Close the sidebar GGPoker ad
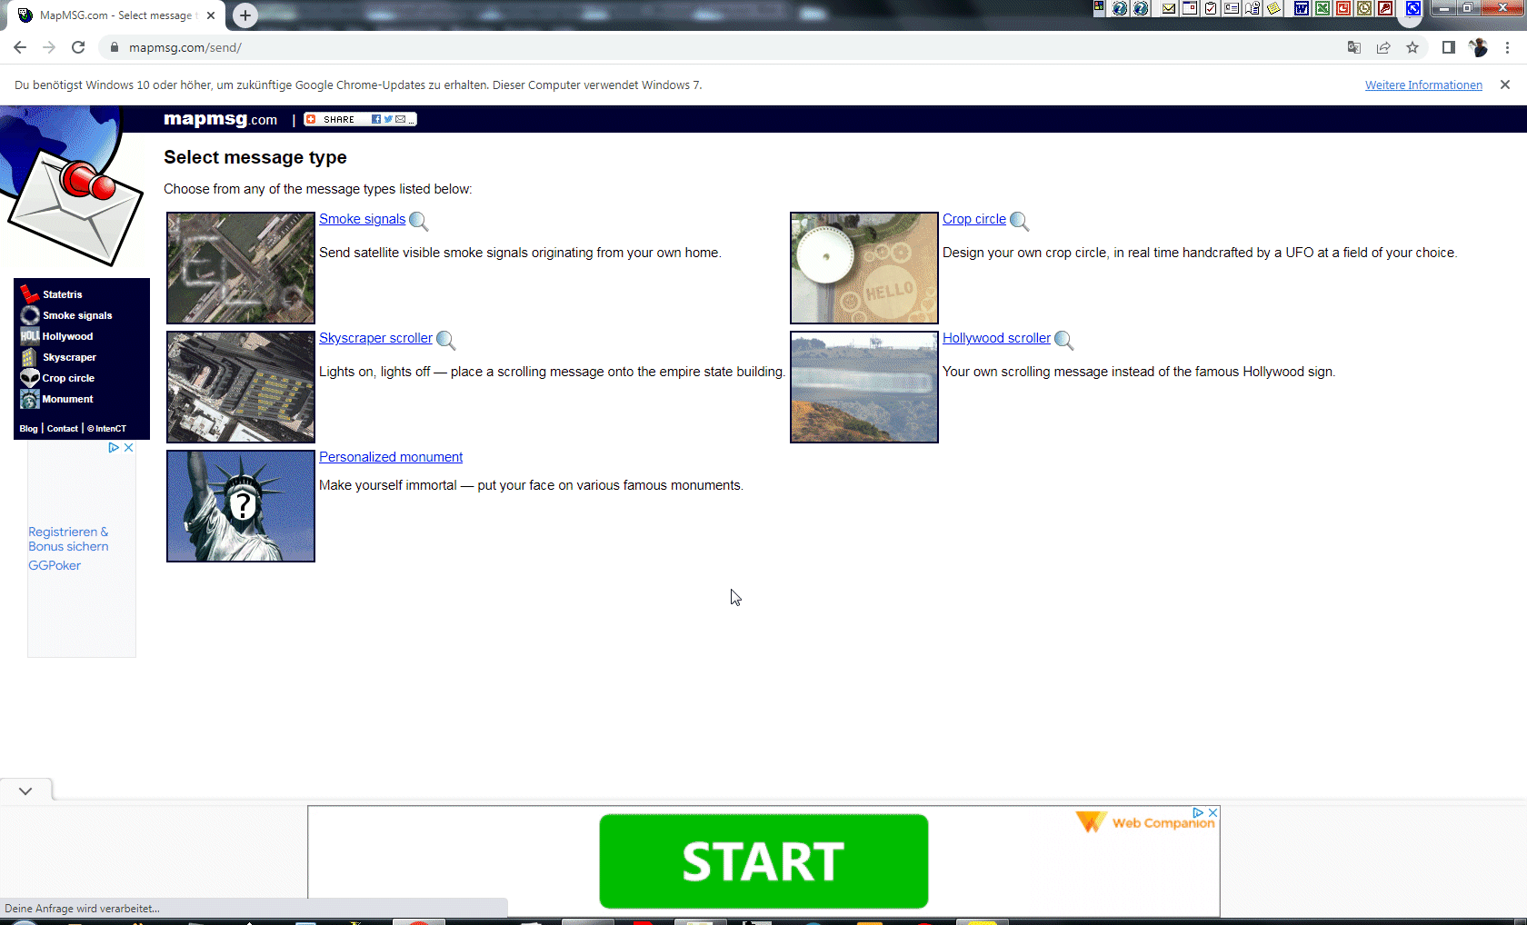Screen dimensions: 1527x925 click(x=128, y=447)
